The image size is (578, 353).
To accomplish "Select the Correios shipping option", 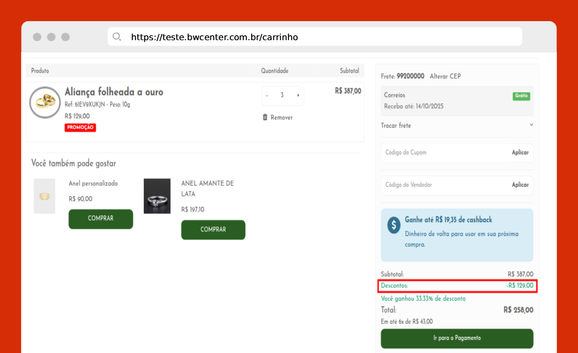I will [x=457, y=101].
